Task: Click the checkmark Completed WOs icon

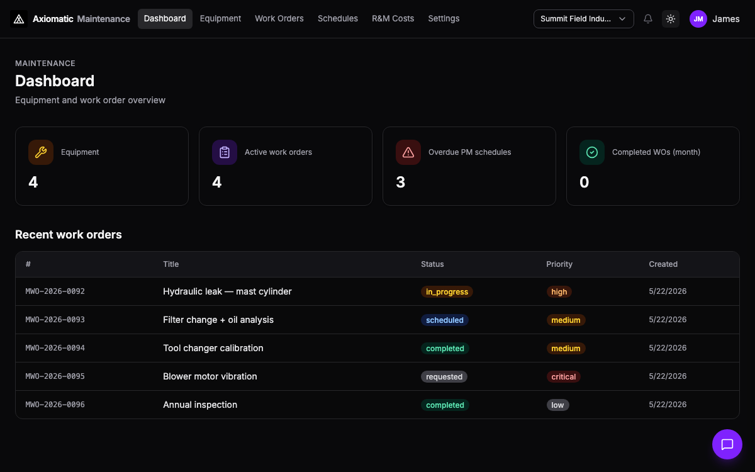Action: pos(592,152)
